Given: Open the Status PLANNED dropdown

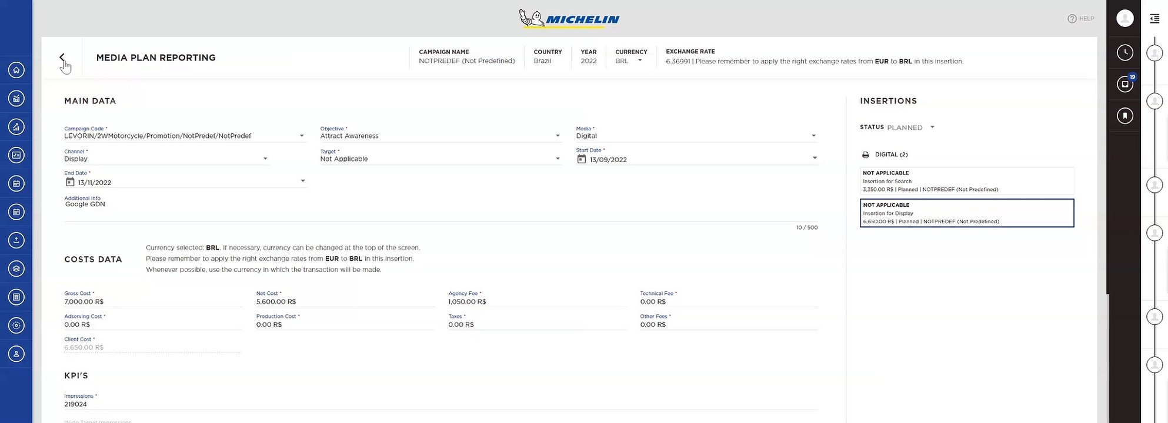Looking at the screenshot, I should [932, 127].
